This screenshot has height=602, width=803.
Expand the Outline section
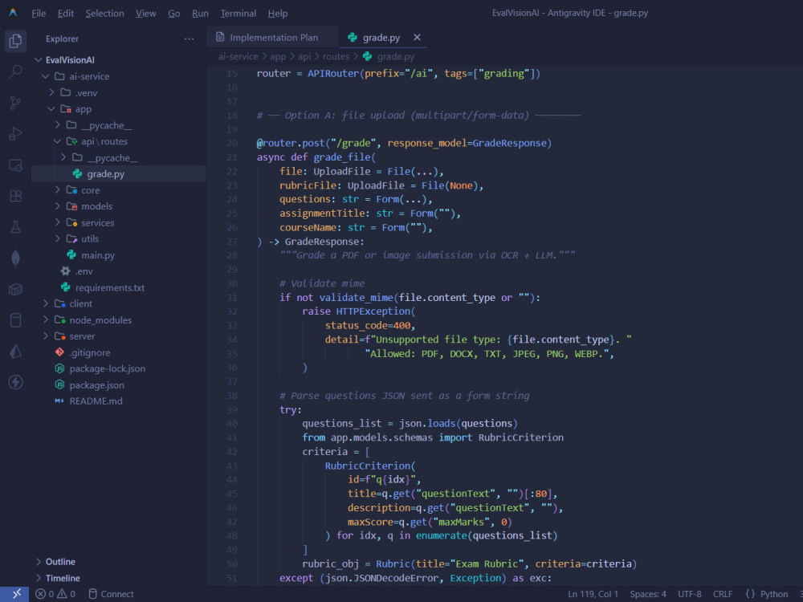[x=60, y=562]
